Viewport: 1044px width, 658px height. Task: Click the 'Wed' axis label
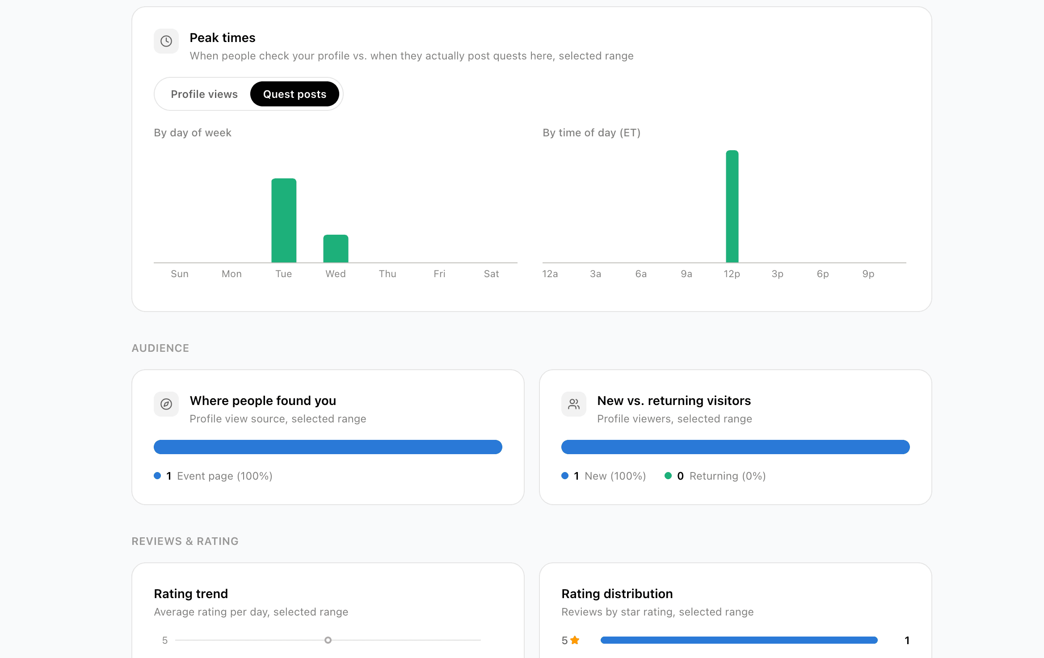tap(336, 274)
